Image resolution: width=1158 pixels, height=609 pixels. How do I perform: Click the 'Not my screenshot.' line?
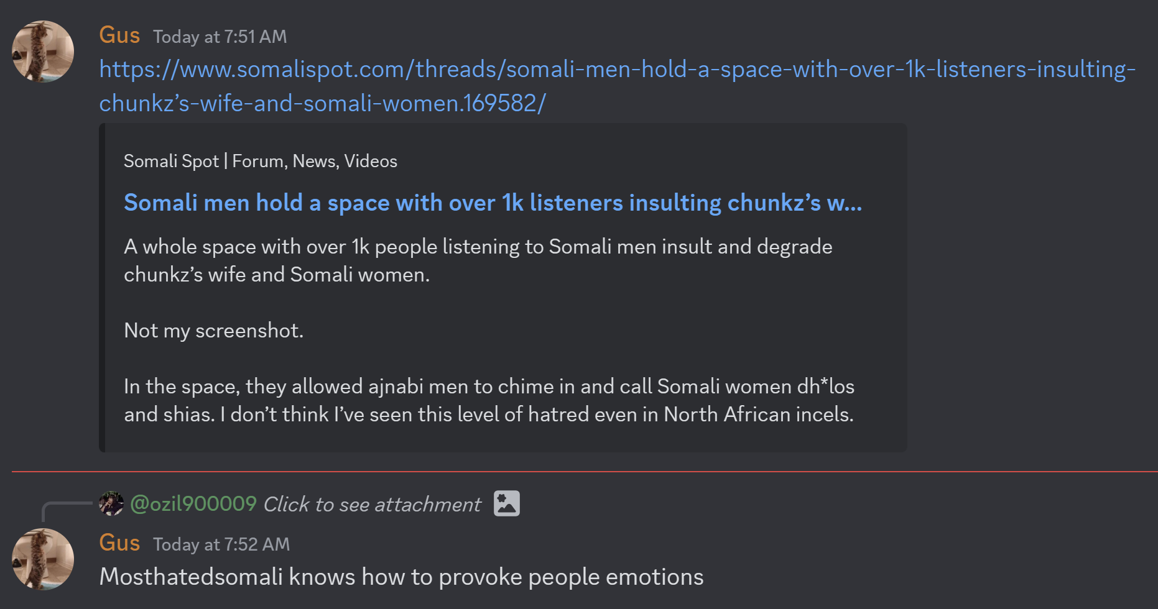[x=213, y=331]
